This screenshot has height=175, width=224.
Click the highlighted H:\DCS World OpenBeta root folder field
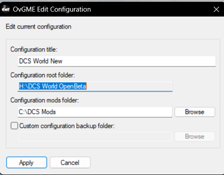coord(95,86)
